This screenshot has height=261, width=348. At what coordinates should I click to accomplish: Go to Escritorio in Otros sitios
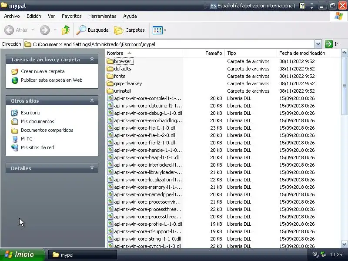(30, 113)
